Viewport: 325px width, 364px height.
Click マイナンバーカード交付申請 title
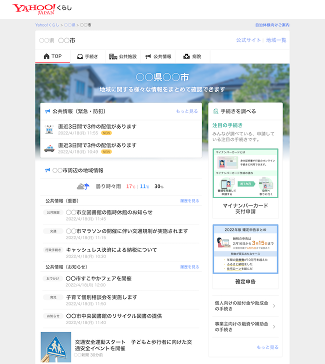pyautogui.click(x=245, y=208)
